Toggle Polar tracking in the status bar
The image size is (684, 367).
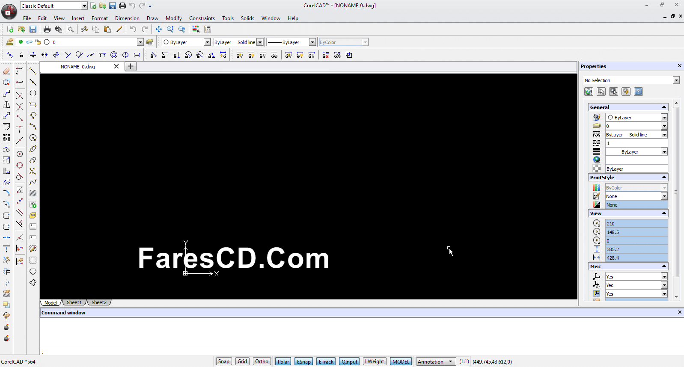tap(283, 361)
